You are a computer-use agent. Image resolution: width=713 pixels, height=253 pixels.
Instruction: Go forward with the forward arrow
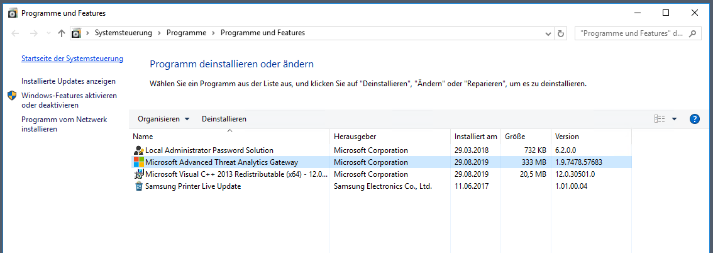point(33,33)
